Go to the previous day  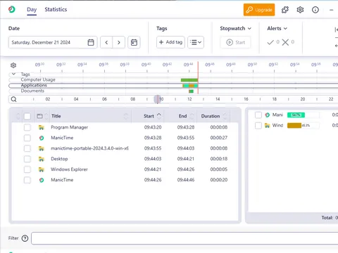(106, 42)
